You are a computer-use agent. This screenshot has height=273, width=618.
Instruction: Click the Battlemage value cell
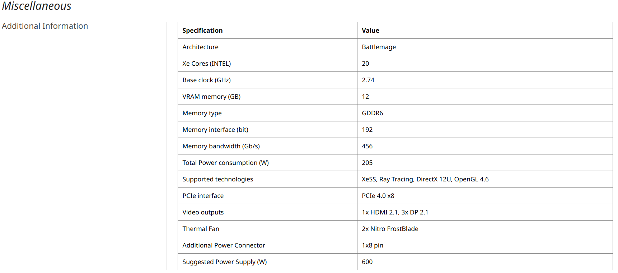coord(379,47)
